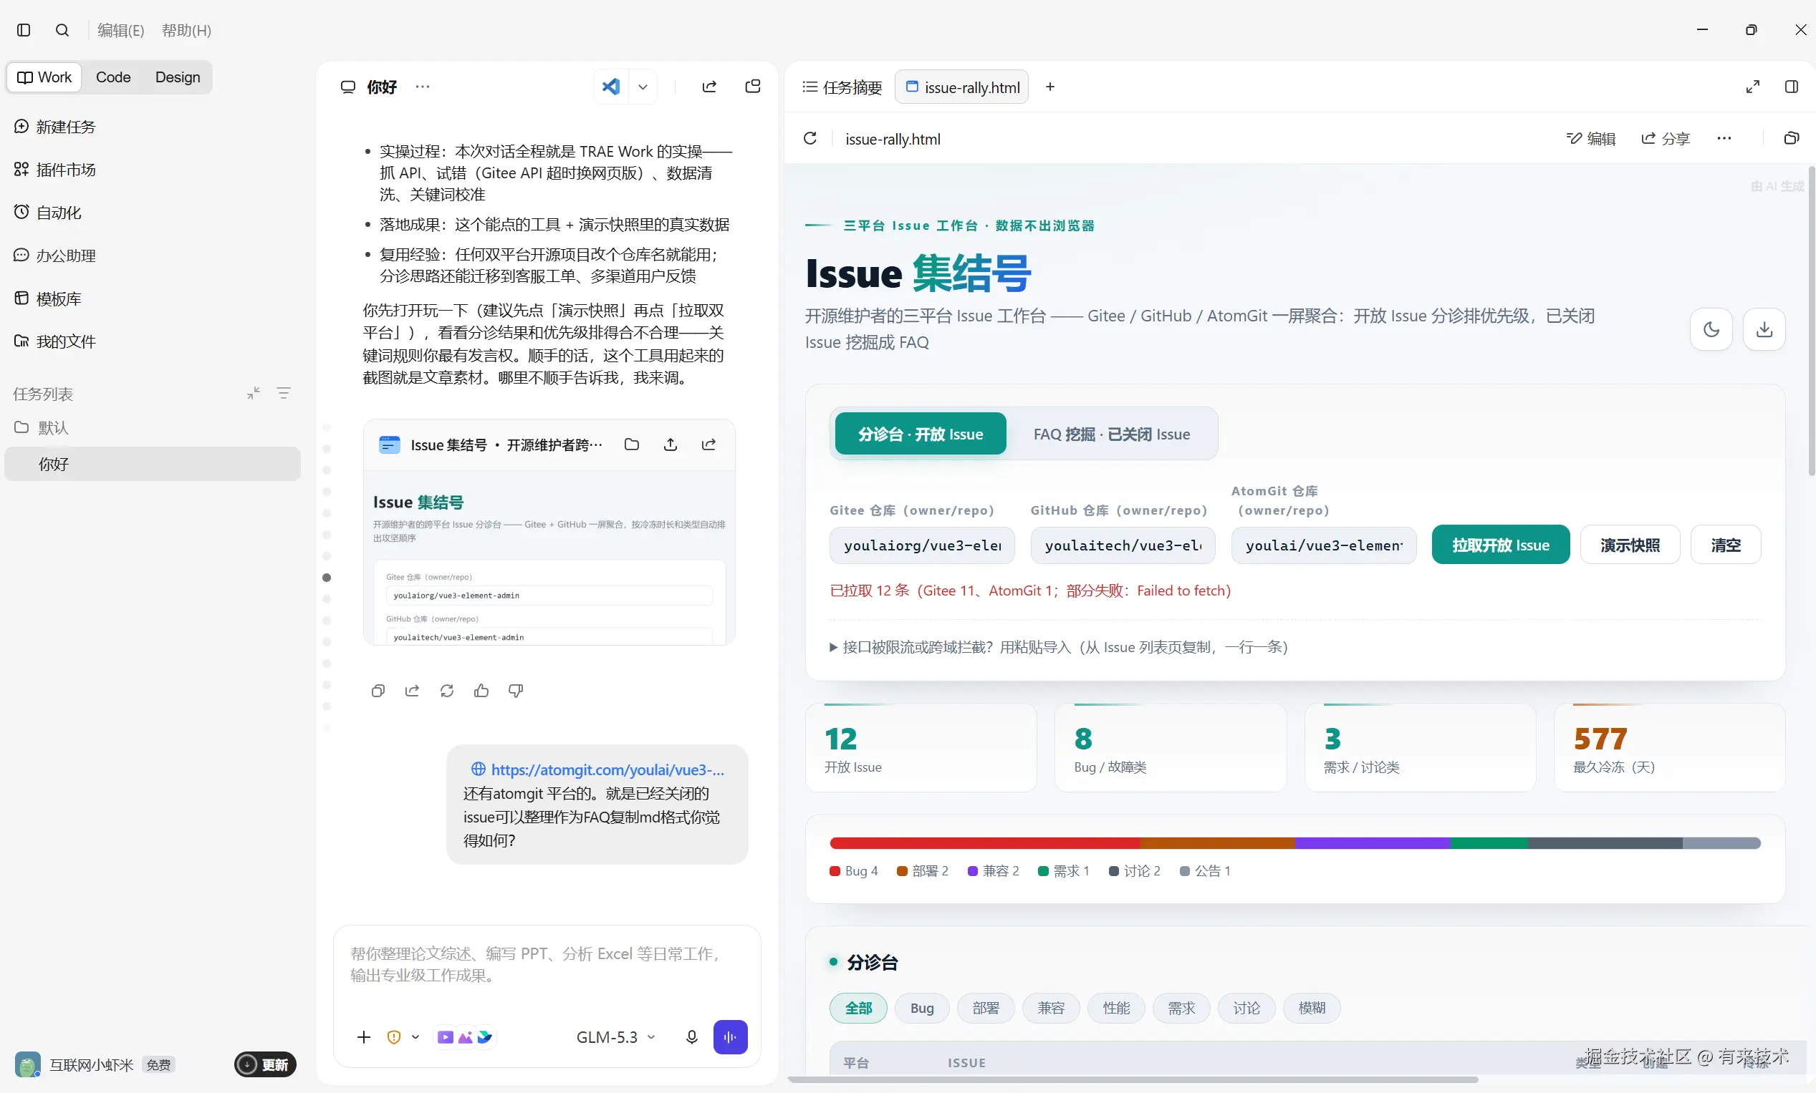This screenshot has width=1816, height=1093.
Task: Open the preview toolbar more options menu
Action: [1724, 138]
